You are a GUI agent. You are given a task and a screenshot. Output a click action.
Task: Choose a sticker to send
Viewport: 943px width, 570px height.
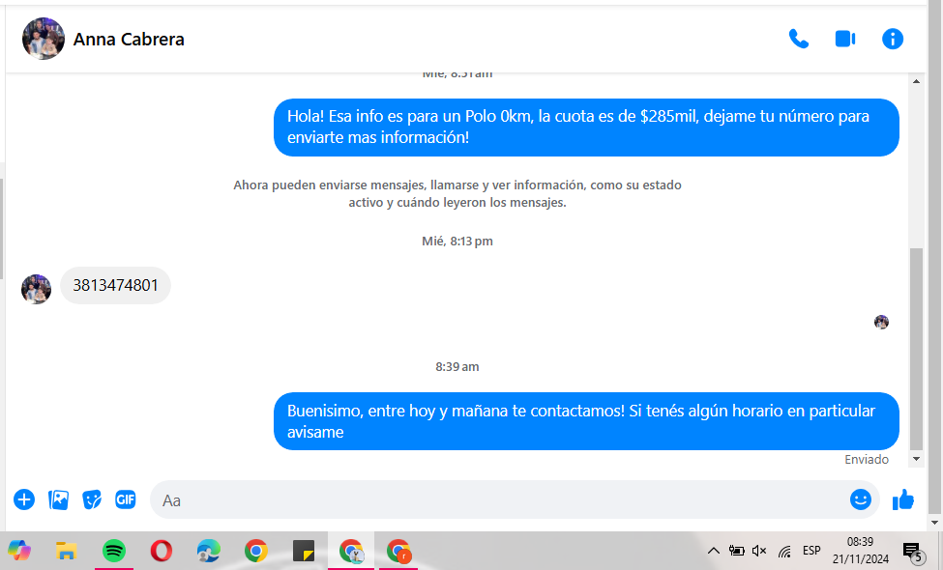point(92,499)
